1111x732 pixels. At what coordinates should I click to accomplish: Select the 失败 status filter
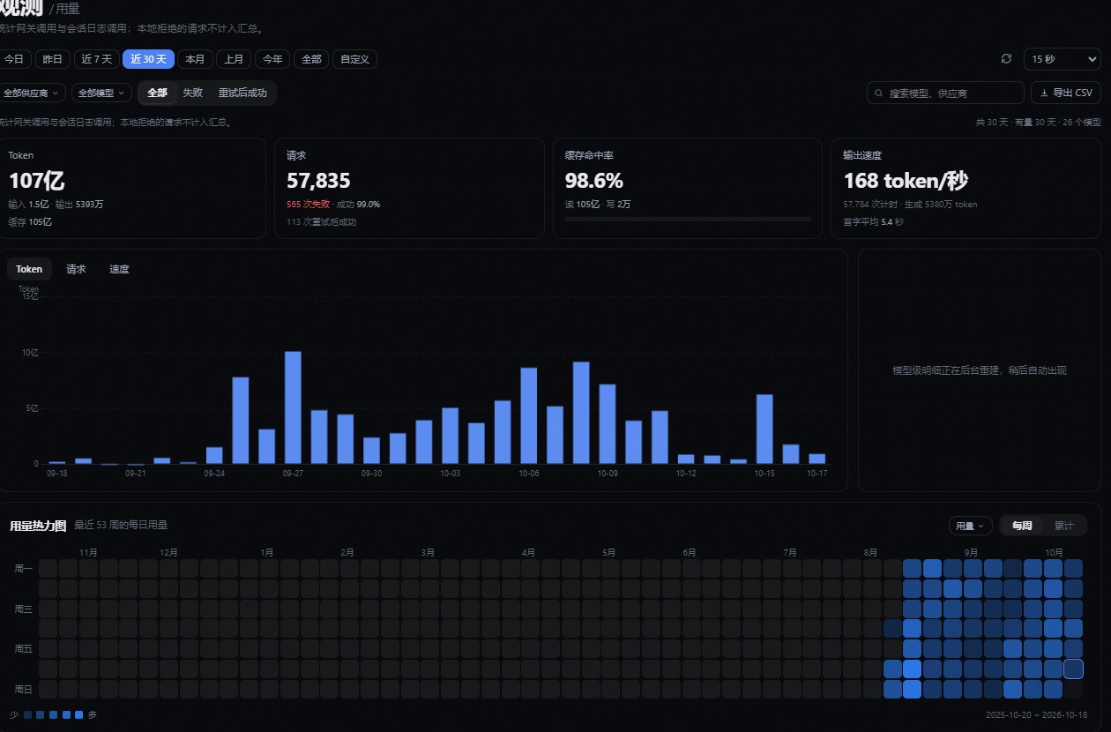coord(192,93)
